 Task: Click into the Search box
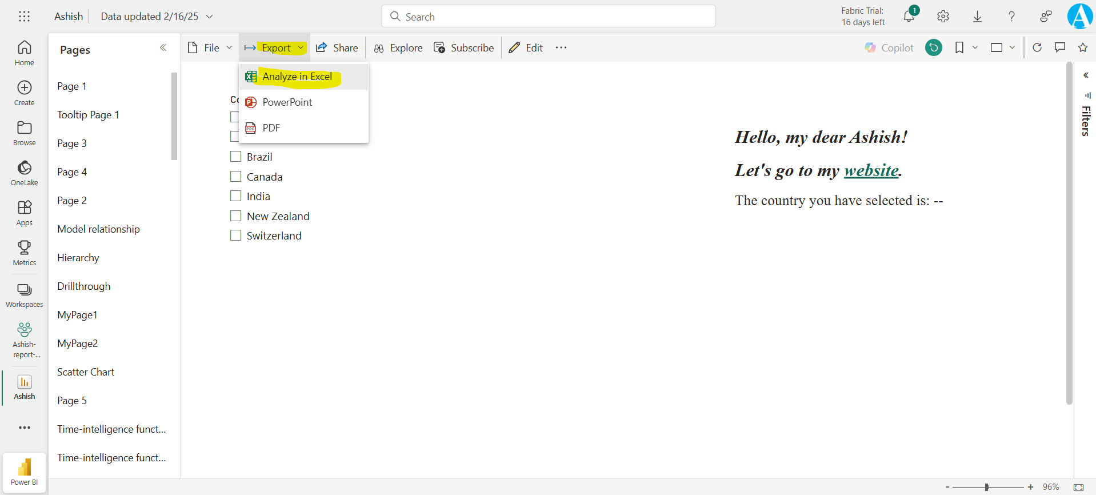pyautogui.click(x=549, y=17)
